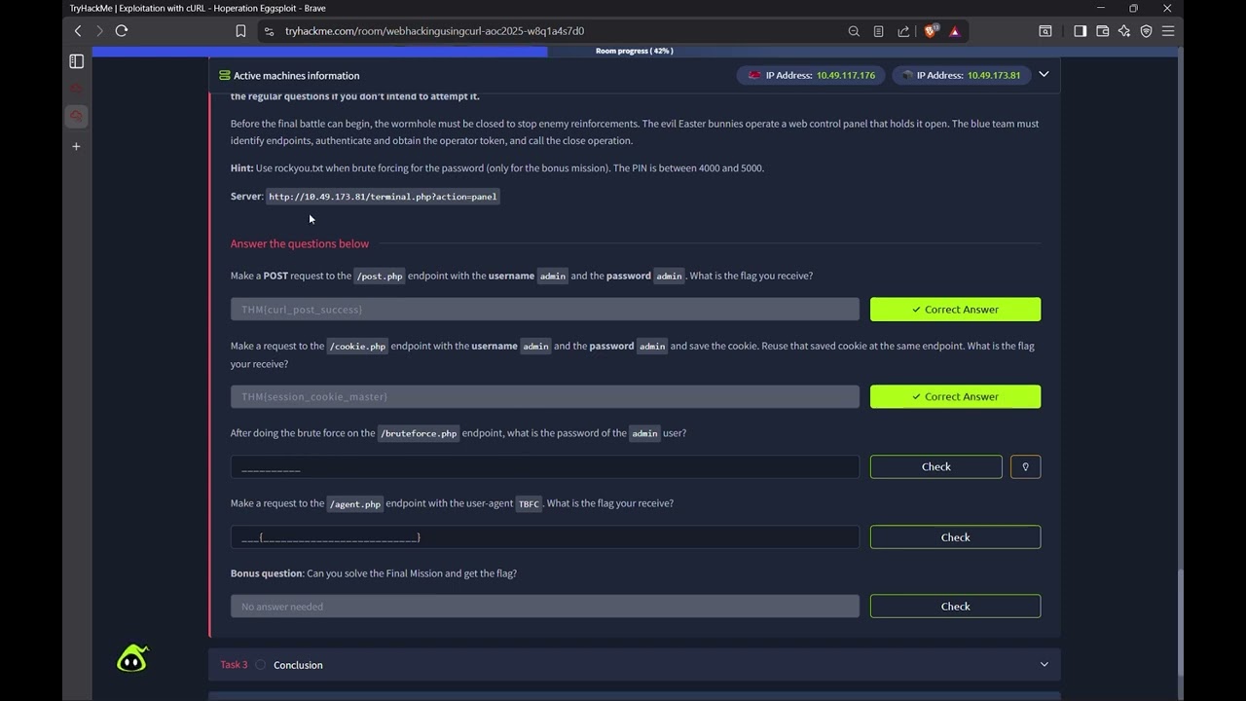The image size is (1246, 701).
Task: Open the browser main hamburger menu
Action: point(1168,31)
